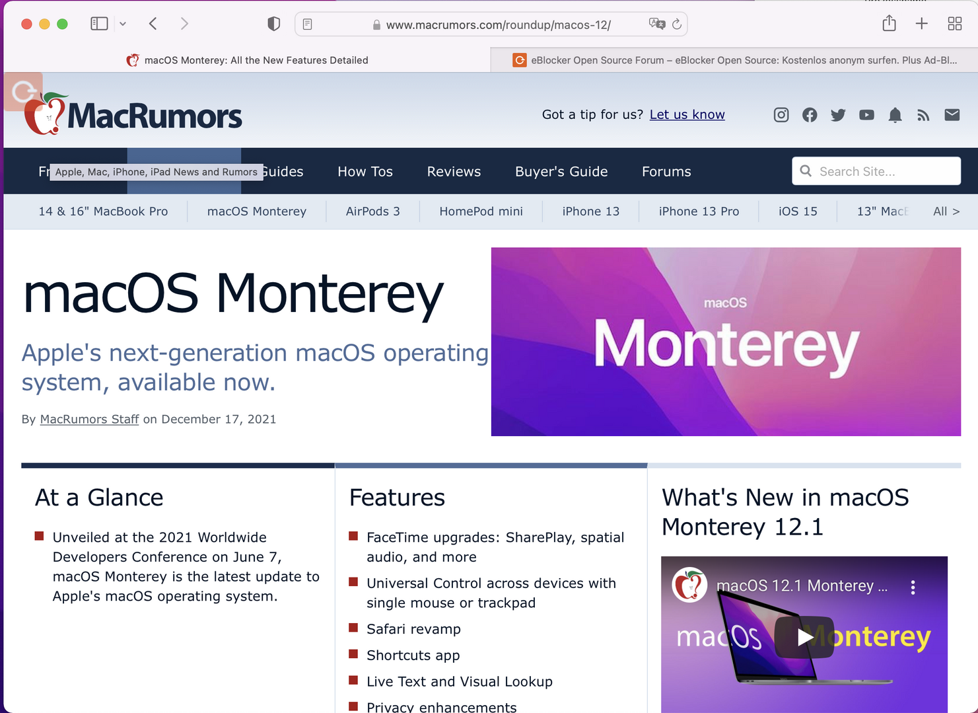Open the Forums menu
The width and height of the screenshot is (978, 713).
tap(666, 171)
